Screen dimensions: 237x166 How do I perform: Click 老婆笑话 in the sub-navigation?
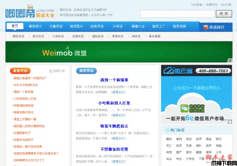pos(78,36)
